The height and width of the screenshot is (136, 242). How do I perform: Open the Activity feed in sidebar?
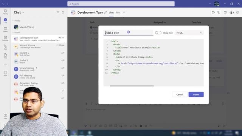coord(5,12)
